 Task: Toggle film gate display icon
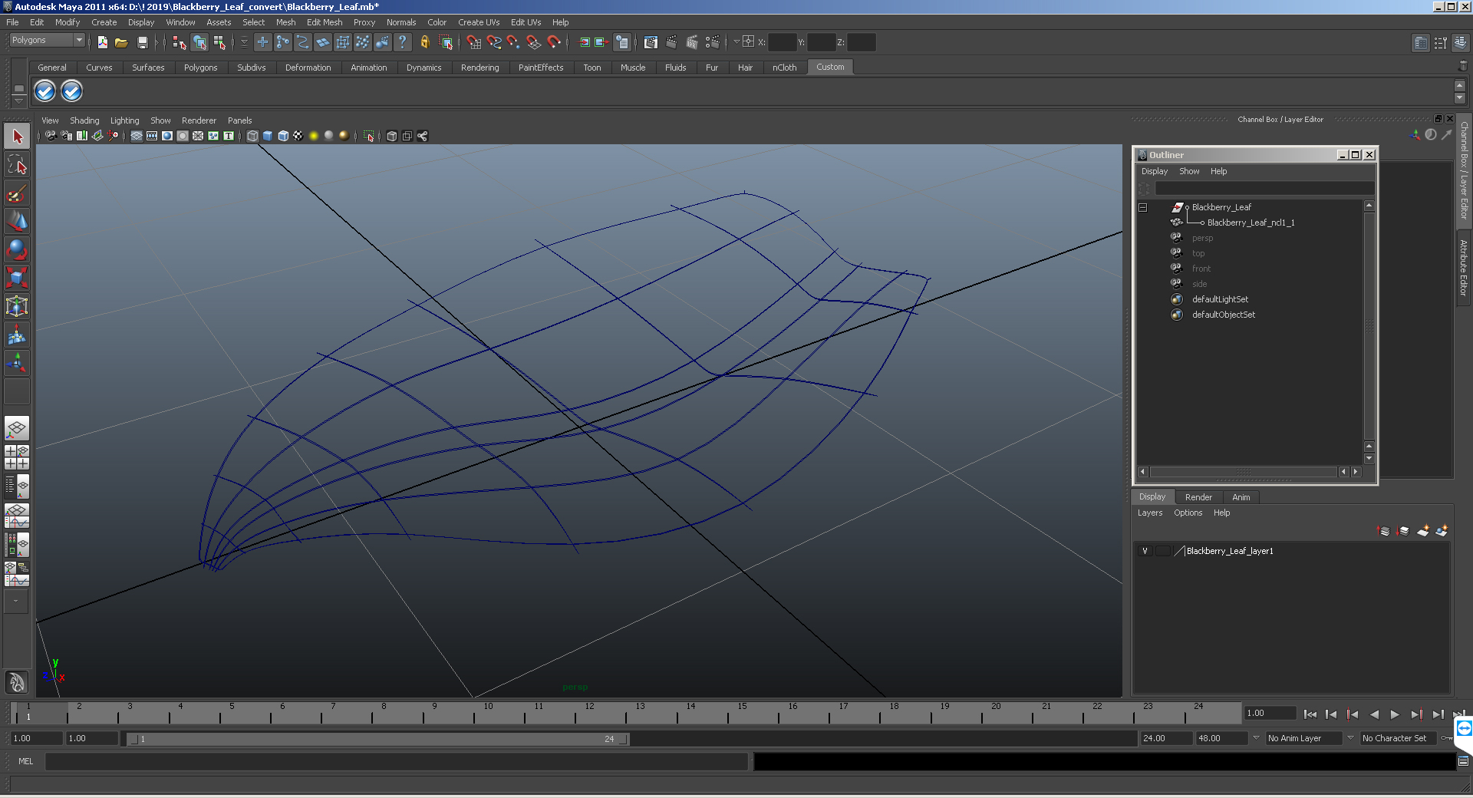point(152,136)
